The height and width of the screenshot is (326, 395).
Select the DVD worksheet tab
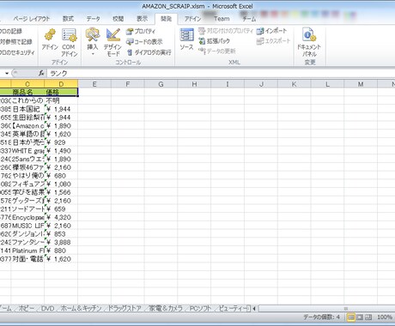48,308
